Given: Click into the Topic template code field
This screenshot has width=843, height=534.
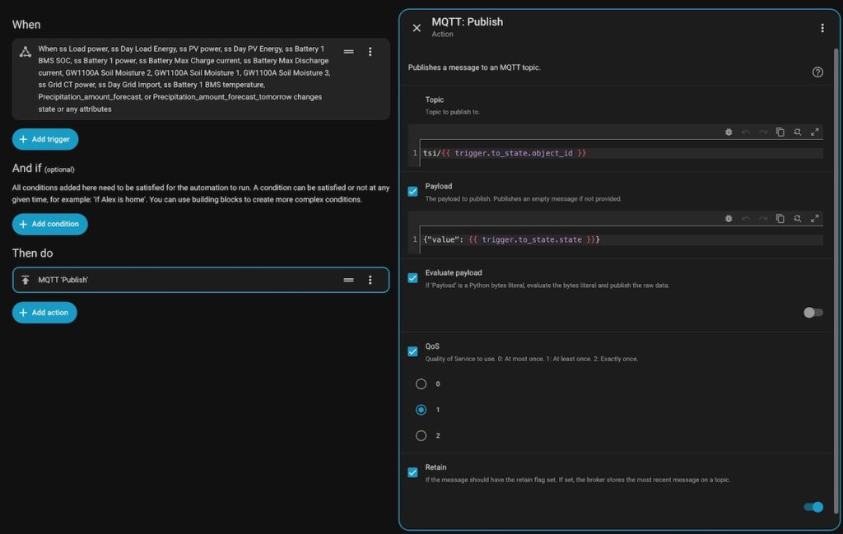Looking at the screenshot, I should [617, 153].
